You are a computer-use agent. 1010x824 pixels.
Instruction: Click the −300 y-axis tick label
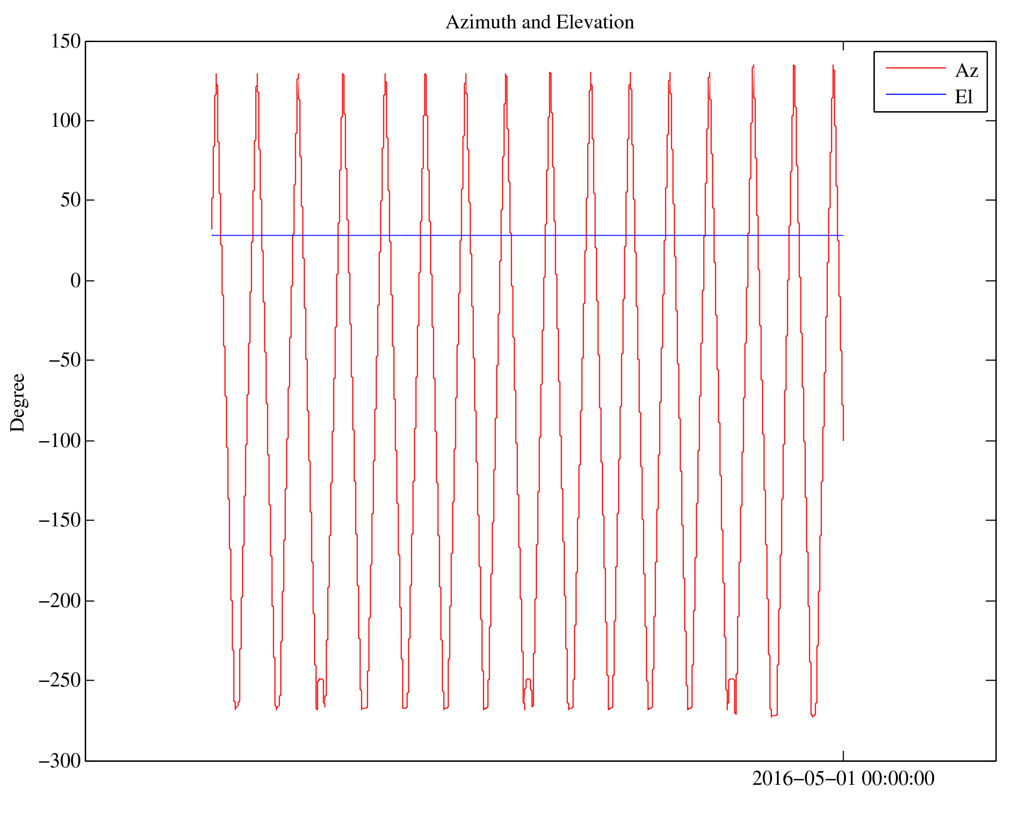pyautogui.click(x=59, y=761)
